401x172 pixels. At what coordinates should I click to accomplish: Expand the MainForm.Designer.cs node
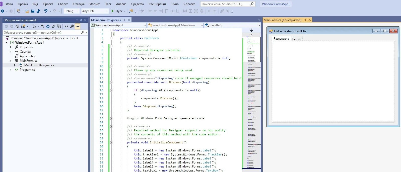[15, 65]
